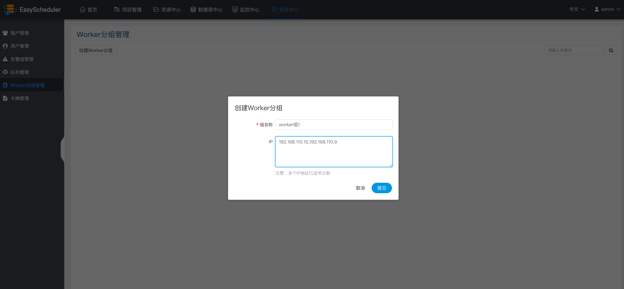Collapse the sidebar using the handle
The image size is (624, 289).
(63, 149)
